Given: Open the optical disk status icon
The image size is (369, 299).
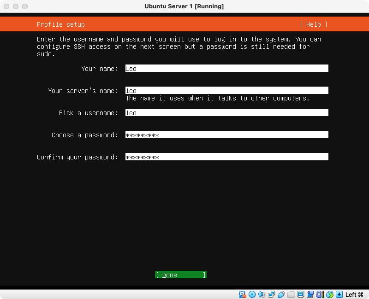Looking at the screenshot, I should [252, 294].
